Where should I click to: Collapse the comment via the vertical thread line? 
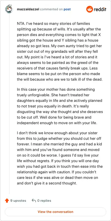pyautogui.click(x=9, y=104)
